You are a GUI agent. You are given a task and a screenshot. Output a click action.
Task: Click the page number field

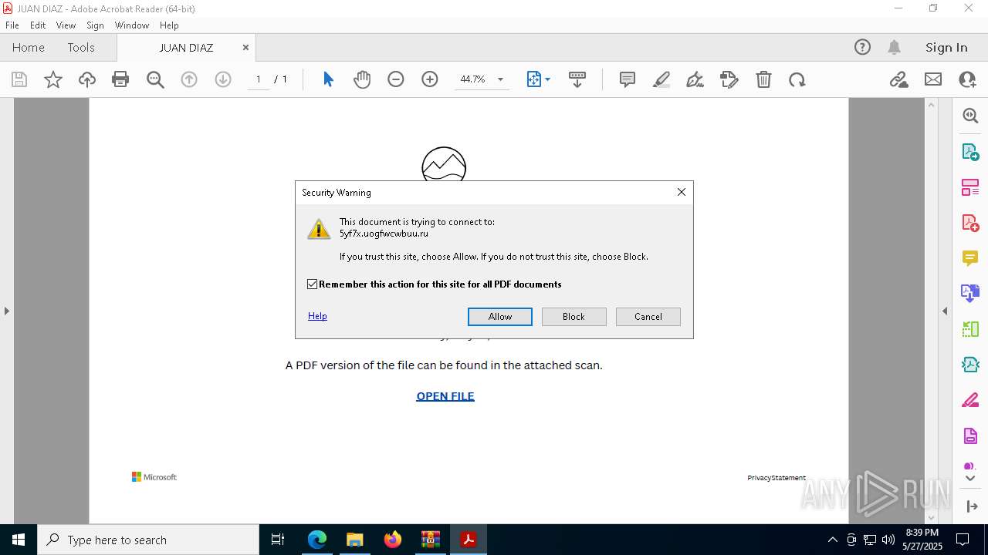pos(259,79)
